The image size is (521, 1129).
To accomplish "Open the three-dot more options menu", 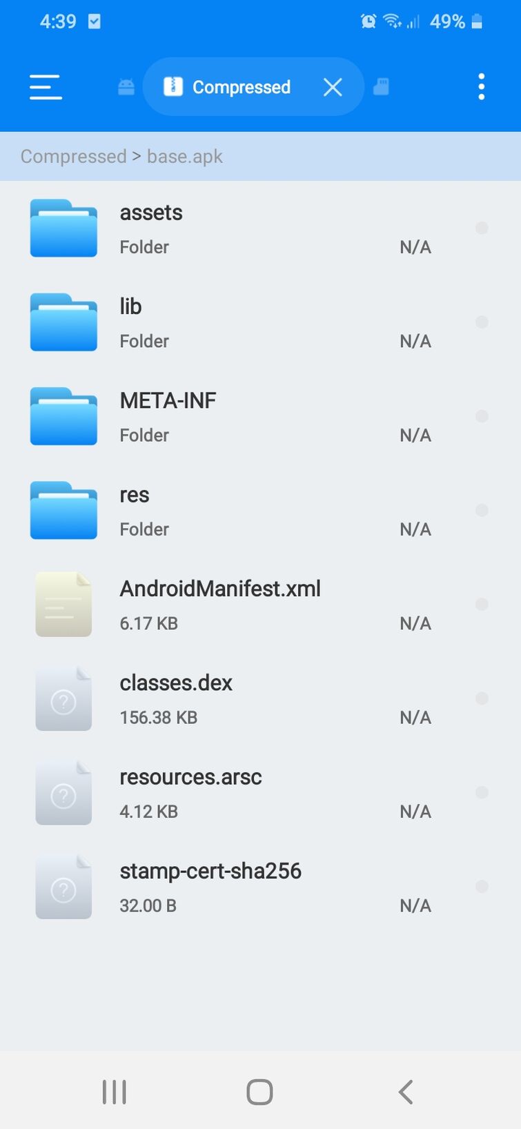I will (481, 87).
